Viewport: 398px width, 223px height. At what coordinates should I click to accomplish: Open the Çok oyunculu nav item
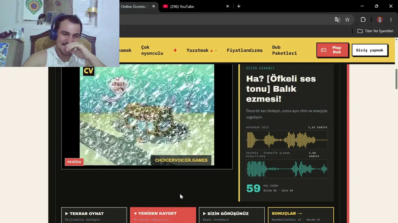pyautogui.click(x=152, y=50)
